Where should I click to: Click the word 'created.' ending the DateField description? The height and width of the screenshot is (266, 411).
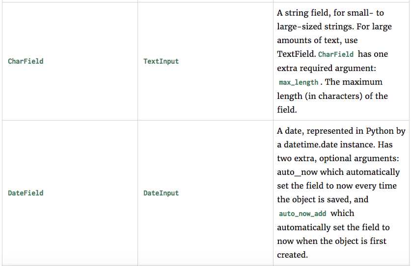pos(292,255)
